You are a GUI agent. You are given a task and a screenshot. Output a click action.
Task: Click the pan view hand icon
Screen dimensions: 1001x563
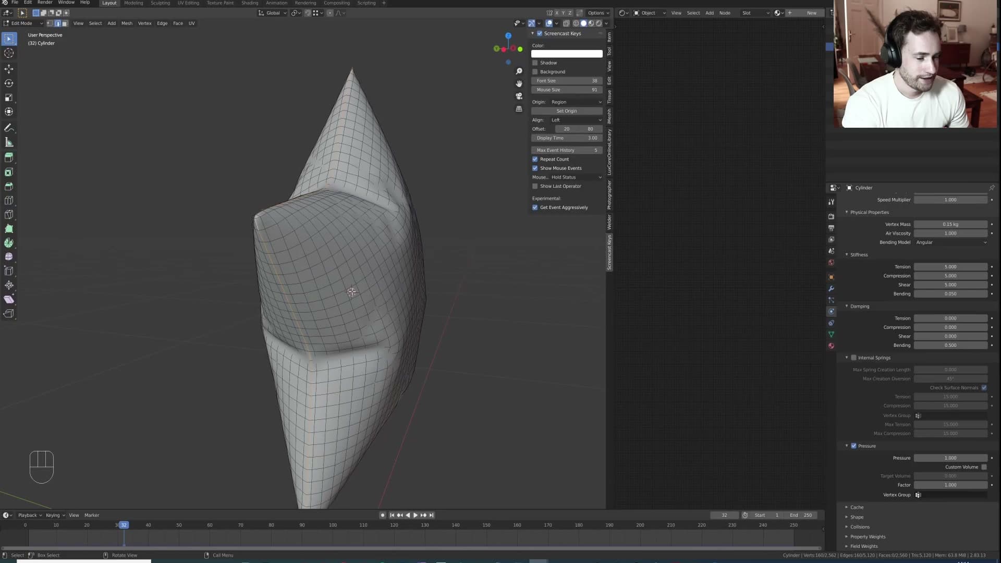pos(519,83)
